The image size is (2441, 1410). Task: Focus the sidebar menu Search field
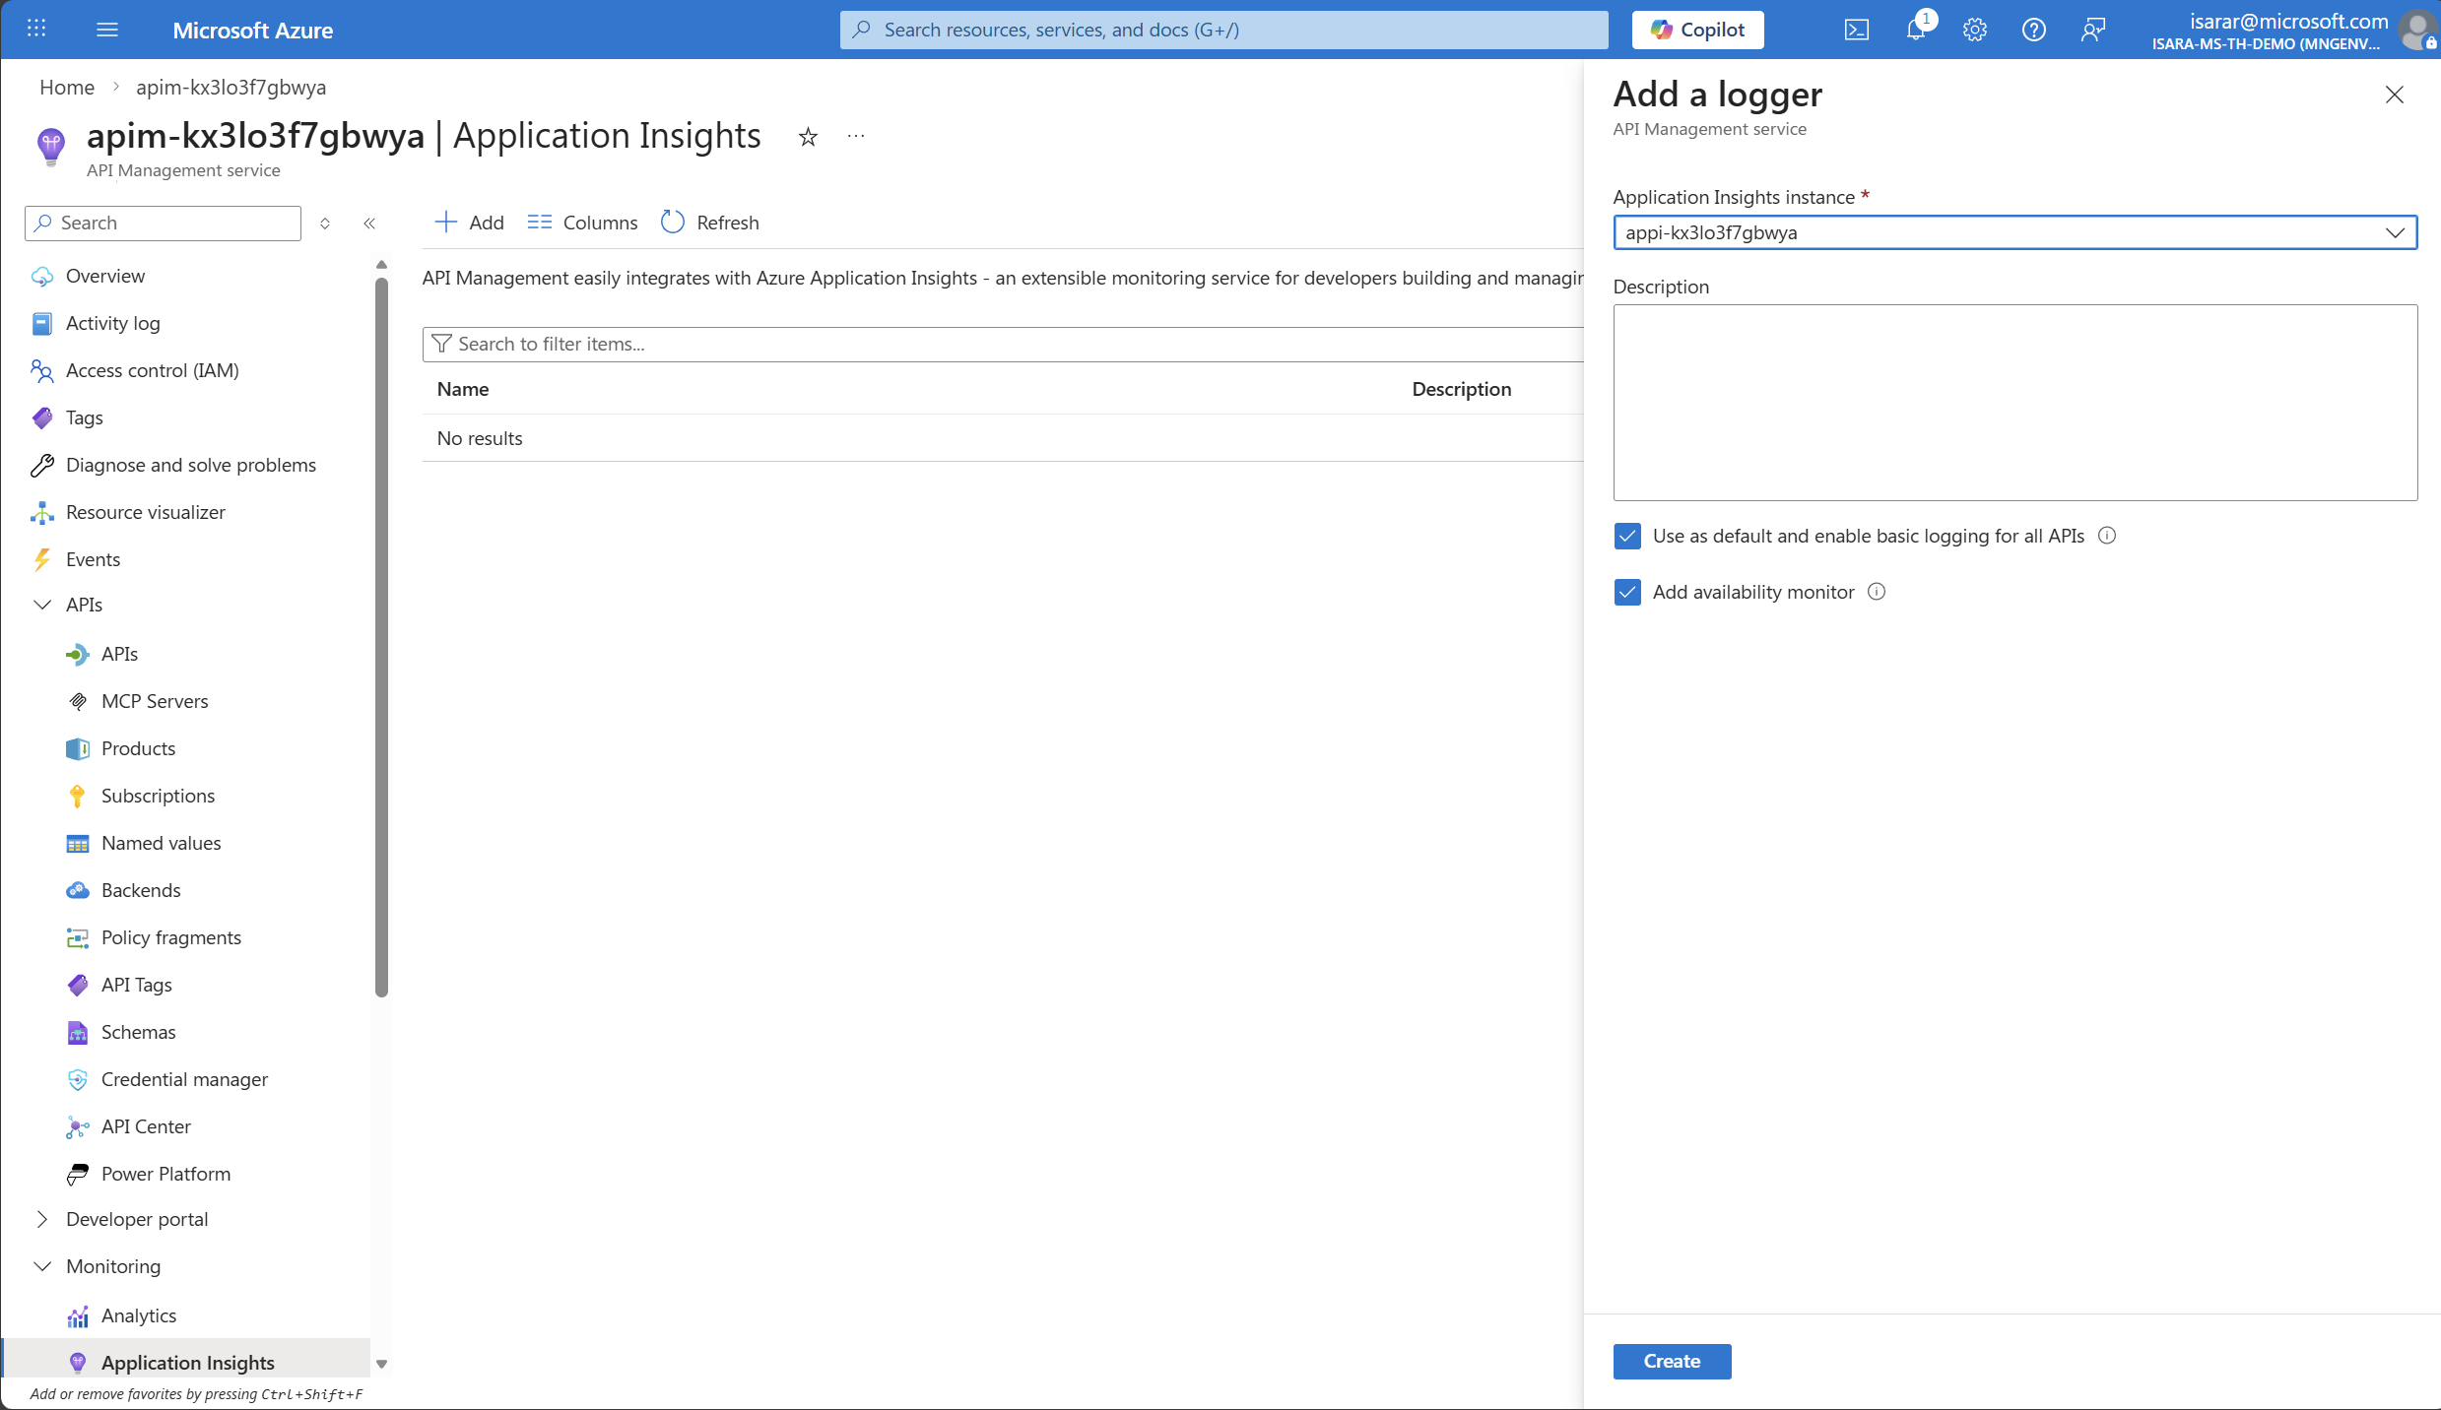point(163,224)
